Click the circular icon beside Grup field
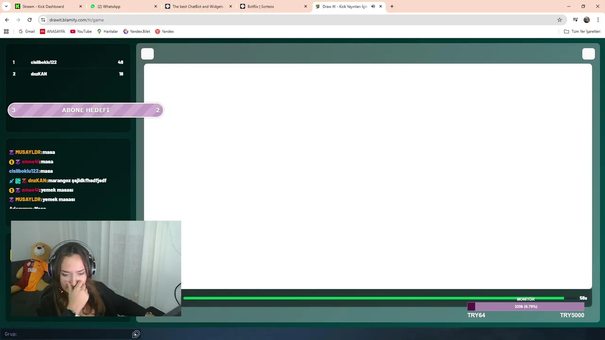 pyautogui.click(x=136, y=334)
